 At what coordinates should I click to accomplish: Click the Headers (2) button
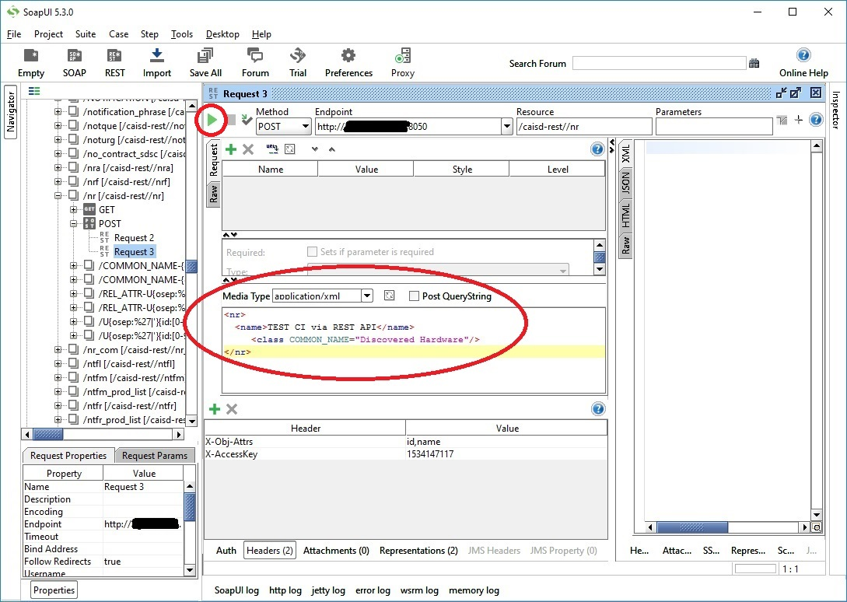click(269, 551)
